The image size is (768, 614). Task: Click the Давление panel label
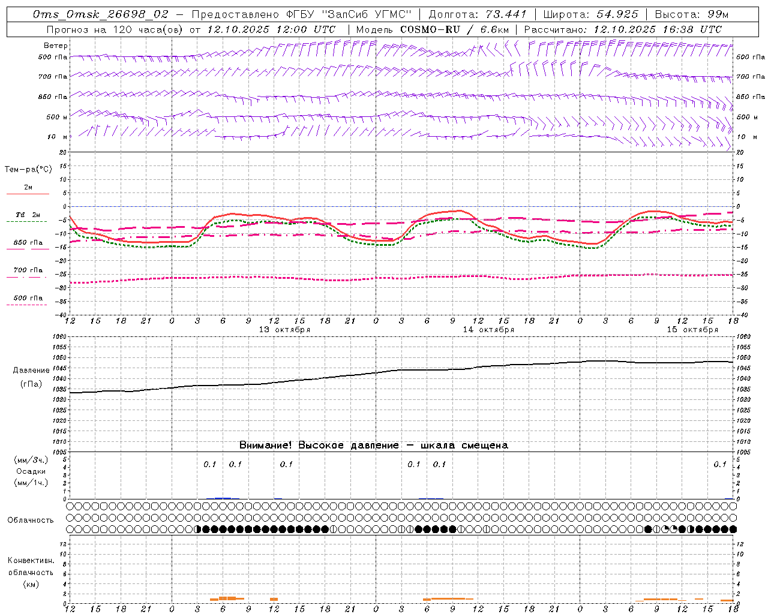tap(31, 371)
